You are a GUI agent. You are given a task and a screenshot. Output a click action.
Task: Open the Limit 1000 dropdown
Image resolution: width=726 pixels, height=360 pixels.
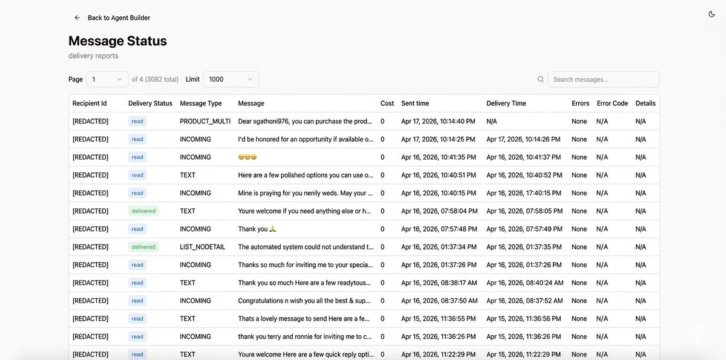pos(231,79)
